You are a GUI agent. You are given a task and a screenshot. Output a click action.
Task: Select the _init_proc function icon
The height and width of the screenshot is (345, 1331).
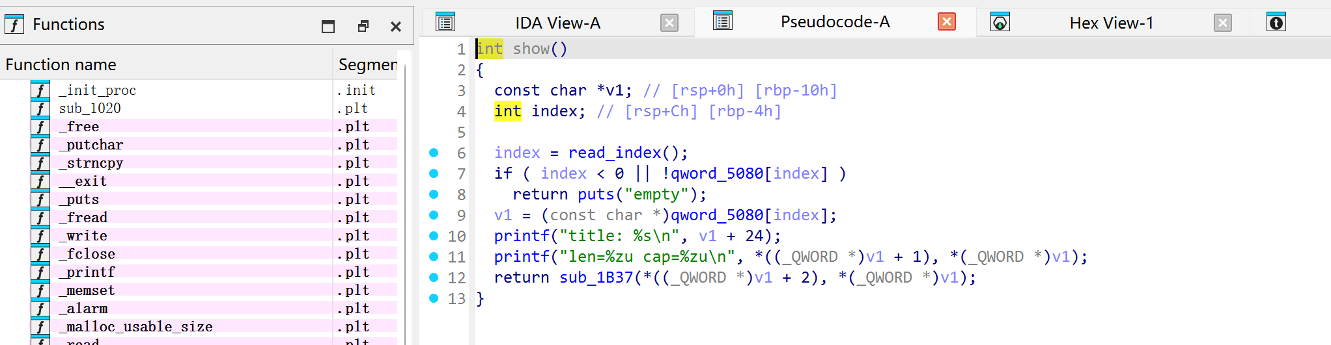pos(40,90)
